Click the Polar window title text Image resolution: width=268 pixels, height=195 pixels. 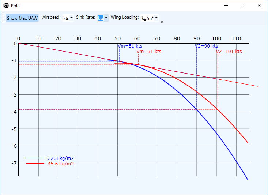pyautogui.click(x=16, y=6)
